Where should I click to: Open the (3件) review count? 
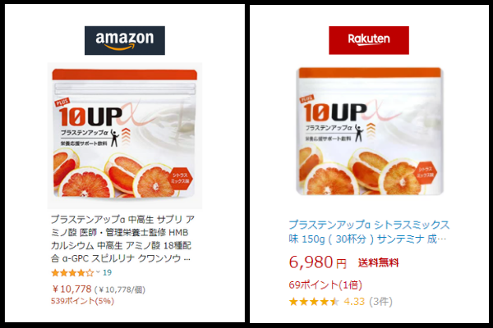pos(380,302)
